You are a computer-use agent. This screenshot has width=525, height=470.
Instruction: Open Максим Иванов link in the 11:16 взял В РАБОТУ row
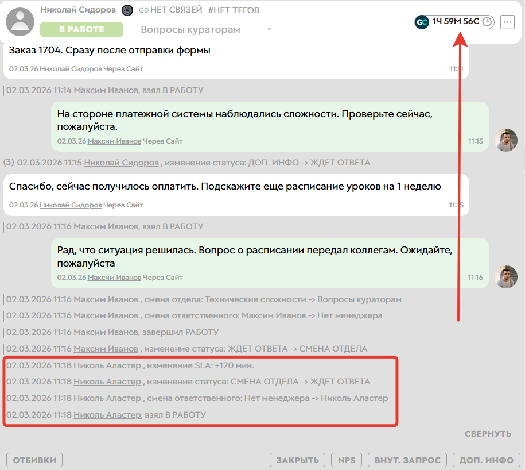[106, 226]
